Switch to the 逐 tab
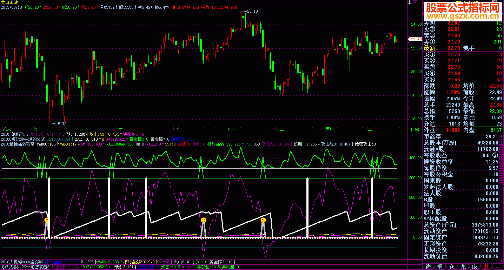 [428, 266]
